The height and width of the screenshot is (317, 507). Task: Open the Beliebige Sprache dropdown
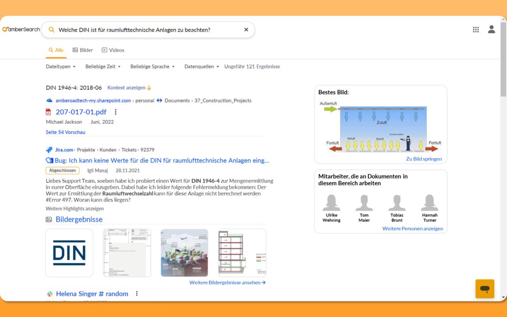tap(152, 67)
